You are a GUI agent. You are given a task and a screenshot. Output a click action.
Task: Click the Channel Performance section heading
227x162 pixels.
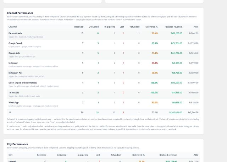click(20, 13)
